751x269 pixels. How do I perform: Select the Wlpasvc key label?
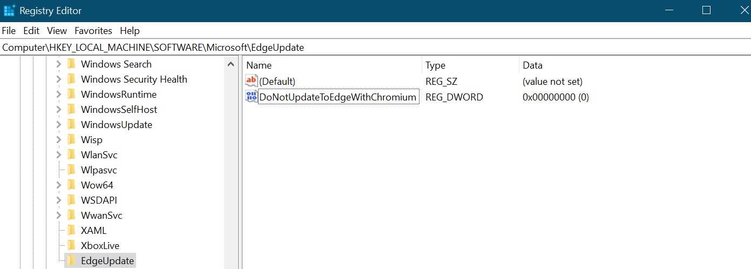click(99, 170)
